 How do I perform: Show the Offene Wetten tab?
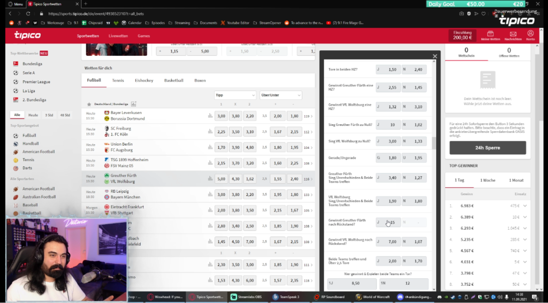[x=509, y=52]
